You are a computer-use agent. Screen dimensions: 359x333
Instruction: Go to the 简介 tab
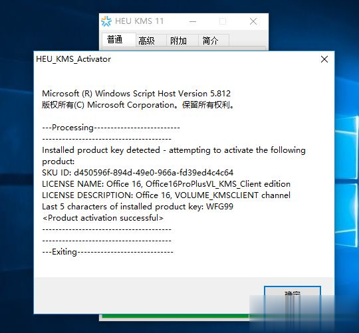[x=213, y=41]
